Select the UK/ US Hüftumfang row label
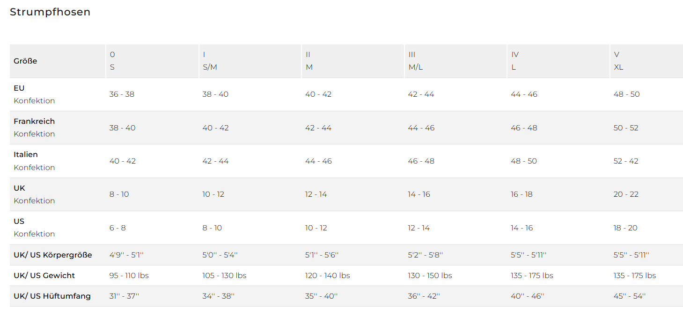This screenshot has width=683, height=322. (x=52, y=296)
